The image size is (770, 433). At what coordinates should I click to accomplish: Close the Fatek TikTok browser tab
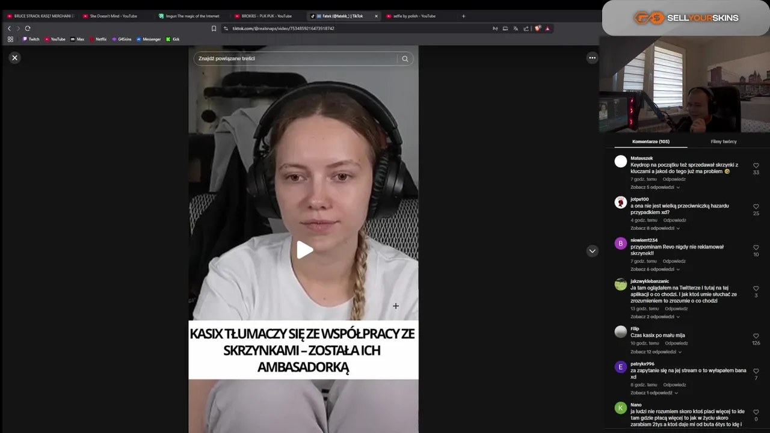[376, 16]
